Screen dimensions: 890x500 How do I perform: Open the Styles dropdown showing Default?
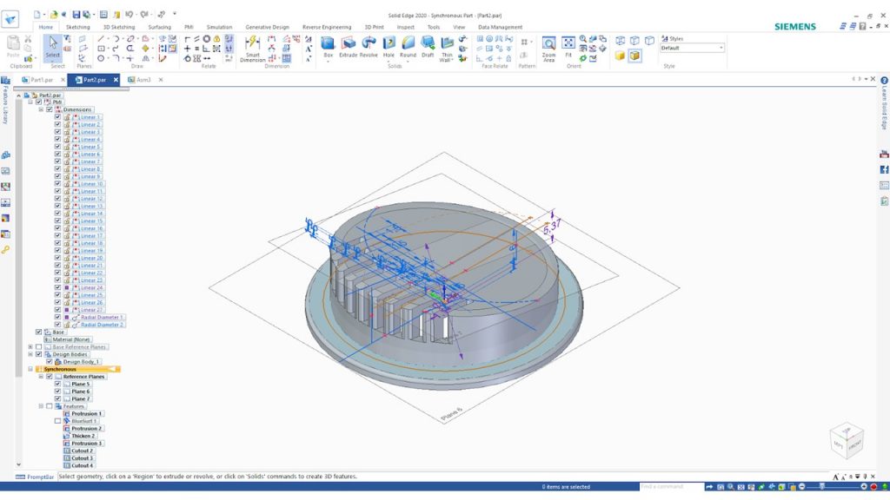(x=692, y=48)
